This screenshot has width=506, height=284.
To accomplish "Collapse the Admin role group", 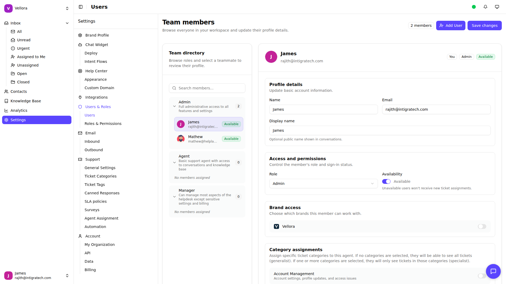I will pos(174,106).
